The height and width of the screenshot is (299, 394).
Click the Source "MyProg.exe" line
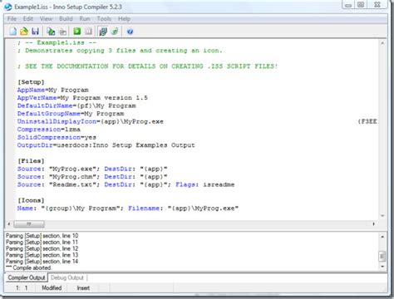click(x=92, y=169)
